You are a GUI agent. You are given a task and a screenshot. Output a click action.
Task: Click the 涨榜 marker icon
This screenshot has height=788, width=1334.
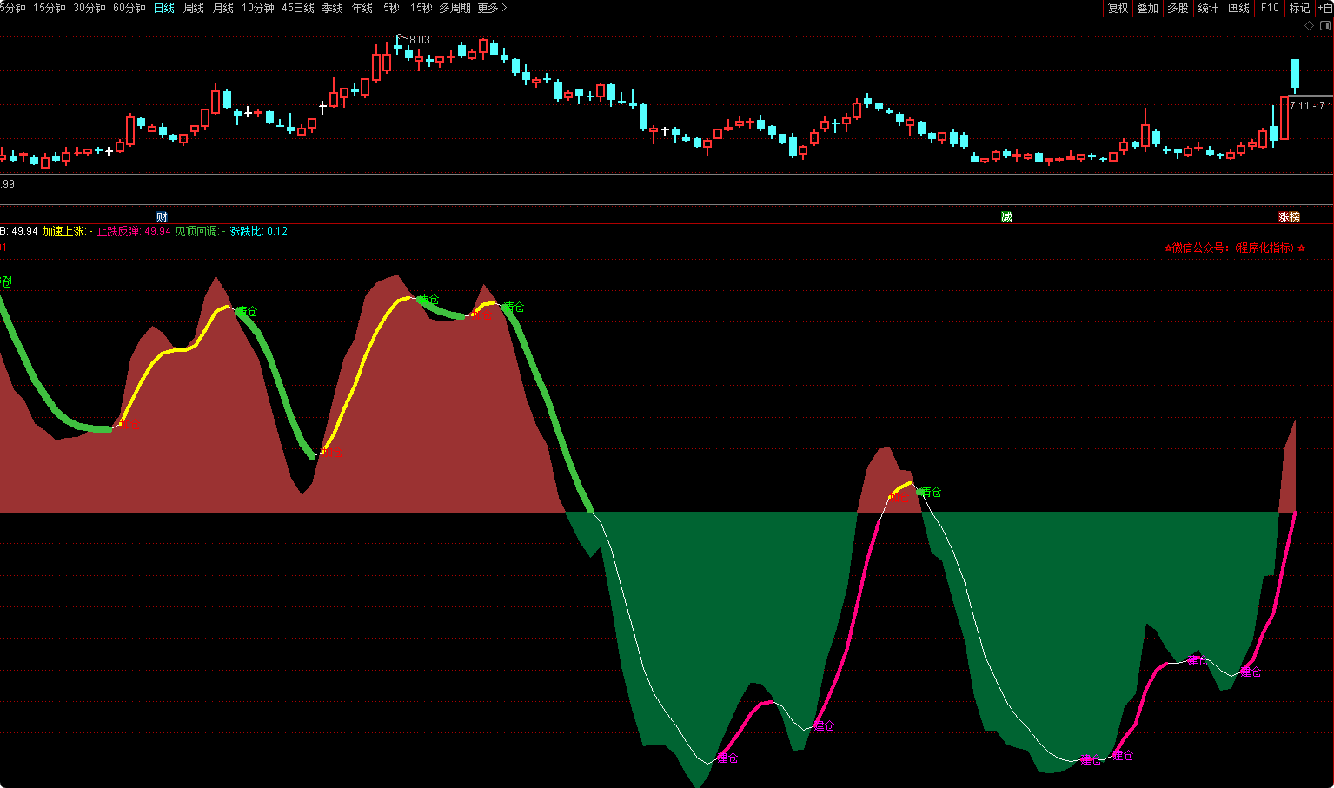1289,216
